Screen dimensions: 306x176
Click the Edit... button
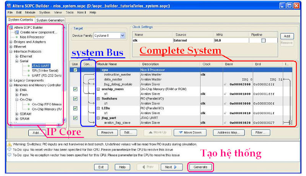[128, 132]
